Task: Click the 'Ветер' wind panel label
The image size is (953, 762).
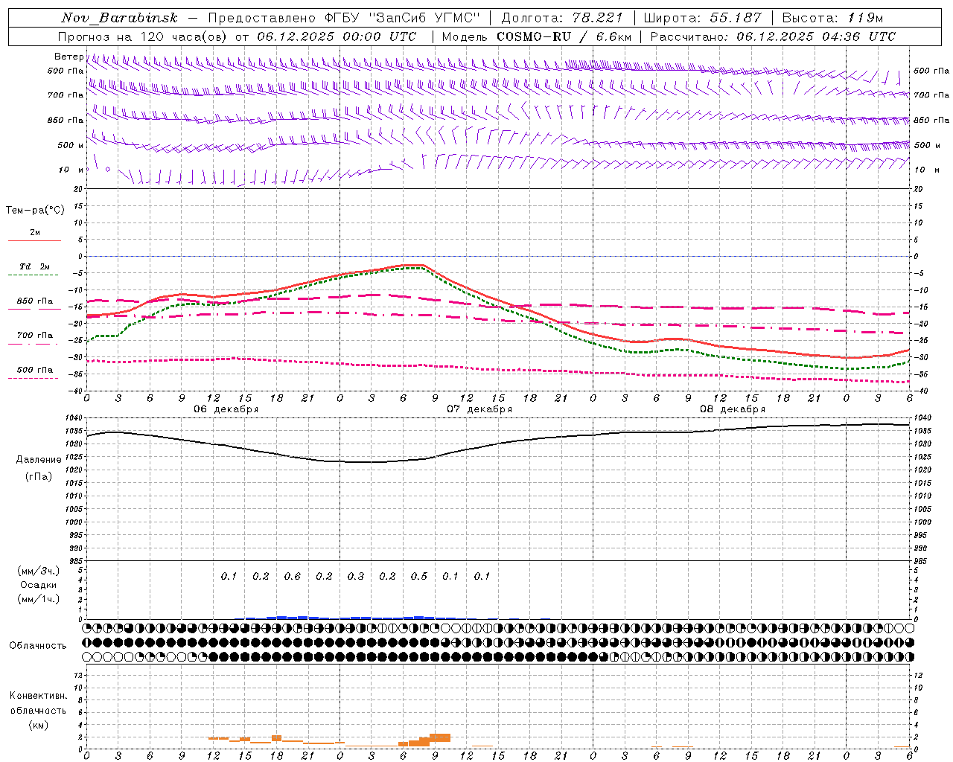Action: coord(68,57)
